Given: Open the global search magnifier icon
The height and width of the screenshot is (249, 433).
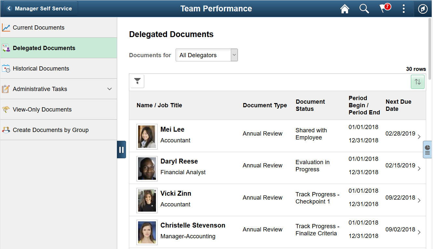Looking at the screenshot, I should click(x=364, y=9).
